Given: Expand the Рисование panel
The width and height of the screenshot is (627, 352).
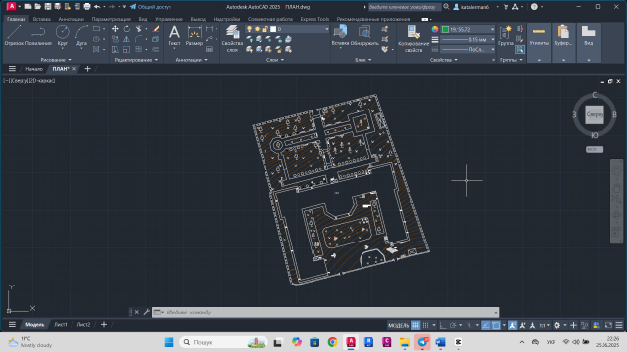Looking at the screenshot, I should (56, 60).
